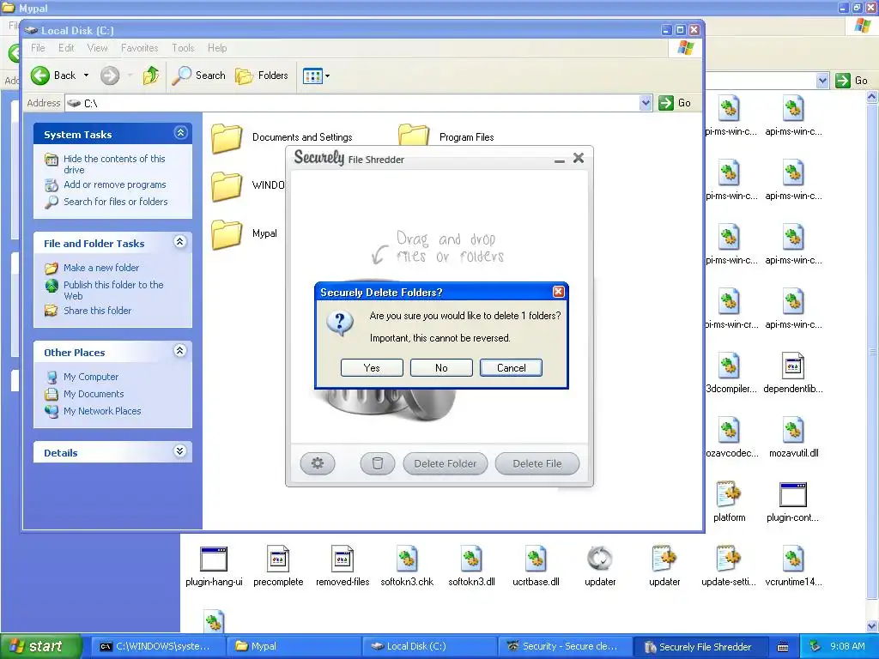879x659 pixels.
Task: Select the removed-files file
Action: [343, 566]
